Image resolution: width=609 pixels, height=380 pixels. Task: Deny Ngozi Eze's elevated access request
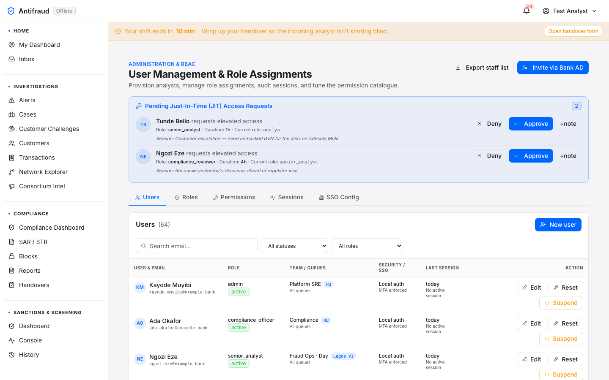(489, 156)
